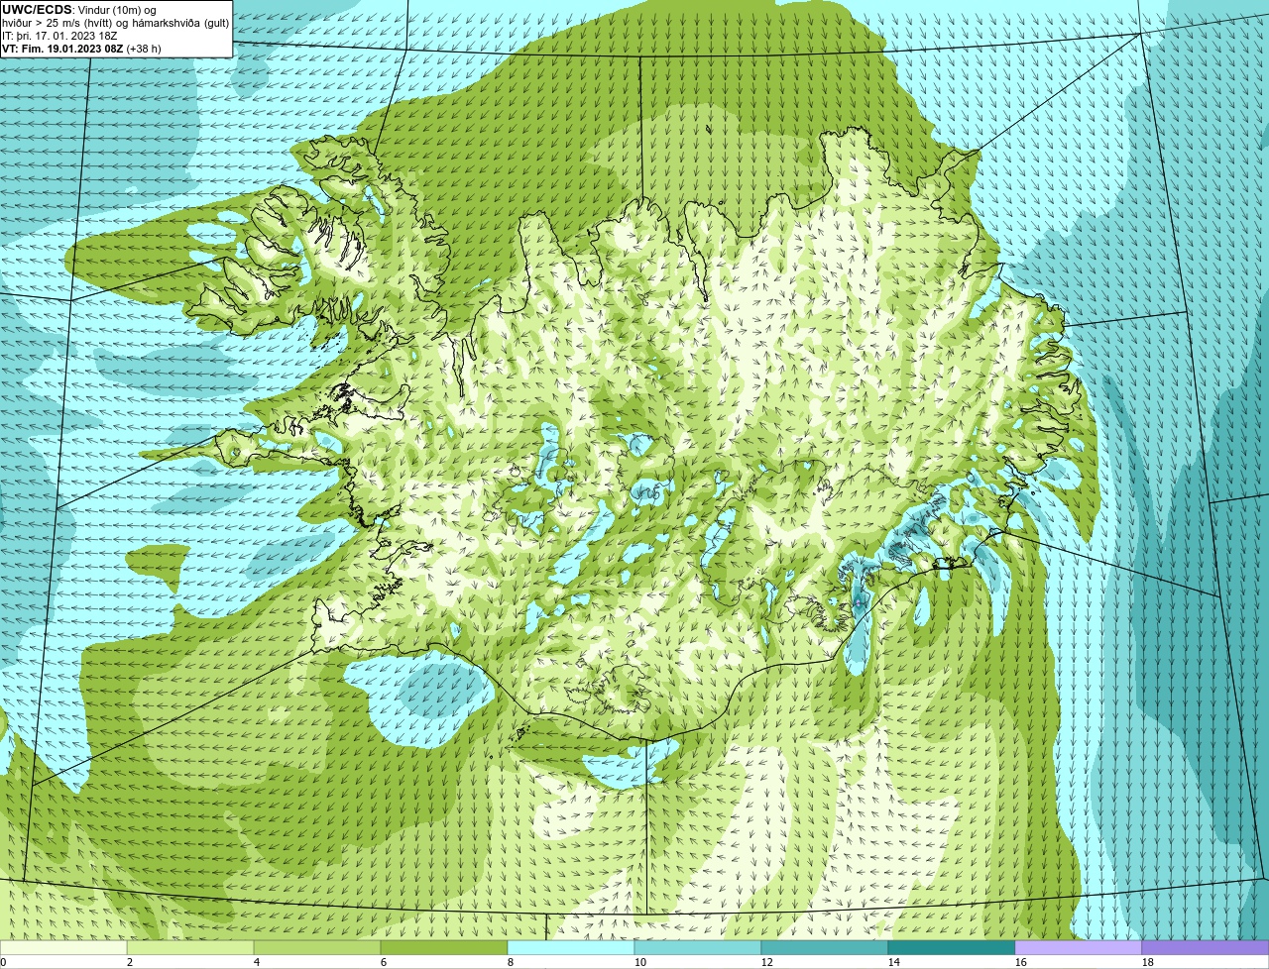Image resolution: width=1269 pixels, height=969 pixels.
Task: Click the 'IT: þri. 17. 01. 2023 18Z' line
Action: tap(59, 35)
